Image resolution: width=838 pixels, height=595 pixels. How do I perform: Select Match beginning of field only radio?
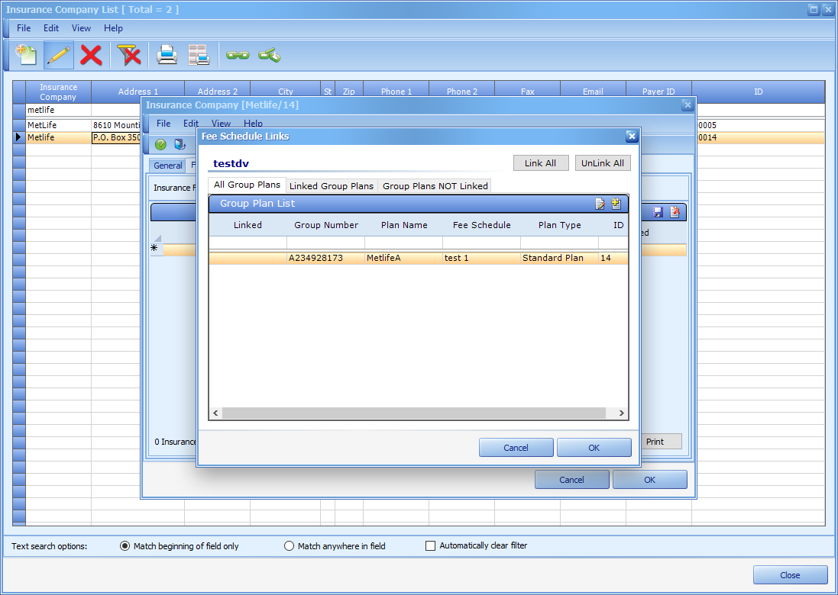click(125, 546)
